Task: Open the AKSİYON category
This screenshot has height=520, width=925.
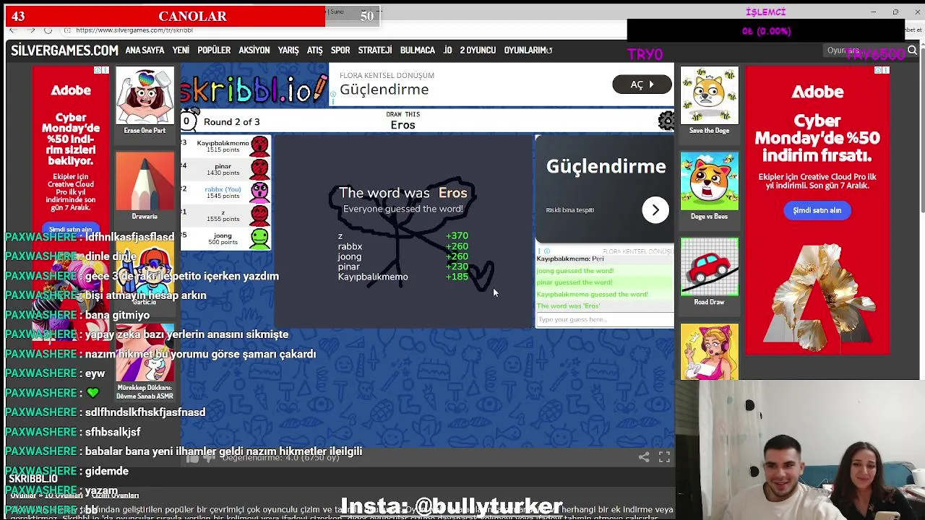Action: coord(254,51)
